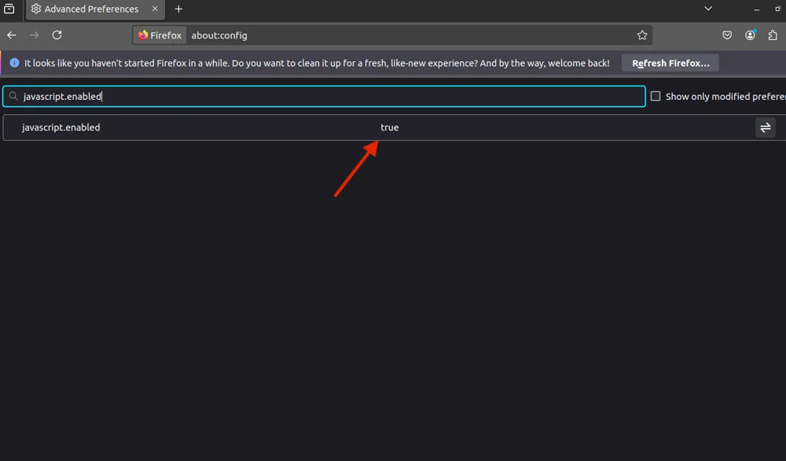
Task: Go back to the previous page
Action: click(11, 35)
